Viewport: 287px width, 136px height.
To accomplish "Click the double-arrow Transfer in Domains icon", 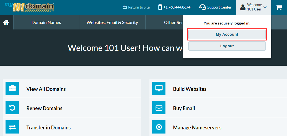I will tap(12, 127).
